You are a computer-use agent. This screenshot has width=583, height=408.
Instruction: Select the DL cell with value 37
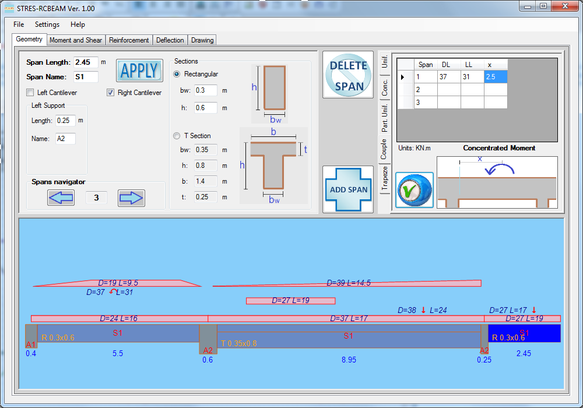449,77
